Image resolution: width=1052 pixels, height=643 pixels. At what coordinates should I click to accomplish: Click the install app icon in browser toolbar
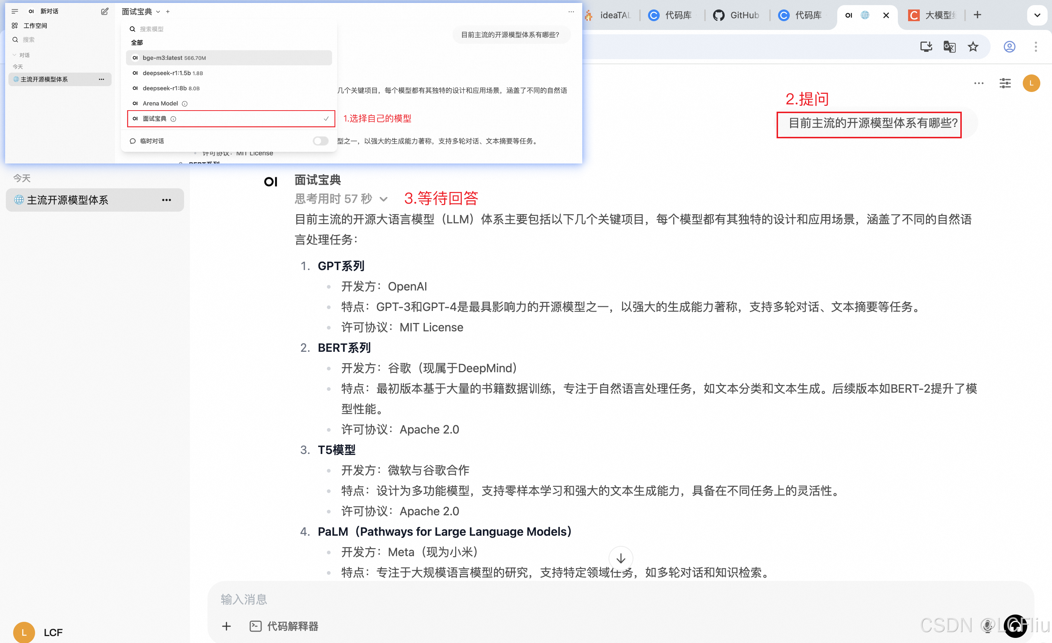(926, 46)
